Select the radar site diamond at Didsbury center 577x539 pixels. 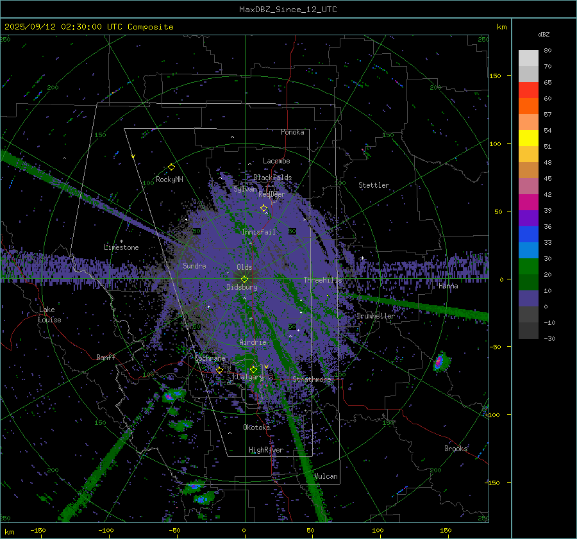tap(244, 279)
